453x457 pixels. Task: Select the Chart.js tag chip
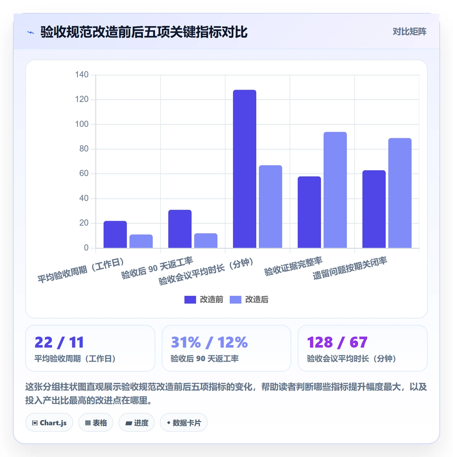tap(49, 423)
